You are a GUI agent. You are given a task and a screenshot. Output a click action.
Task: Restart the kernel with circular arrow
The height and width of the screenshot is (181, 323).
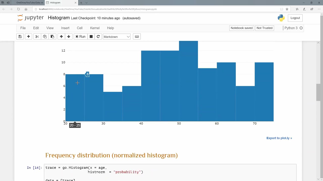pos(98,37)
